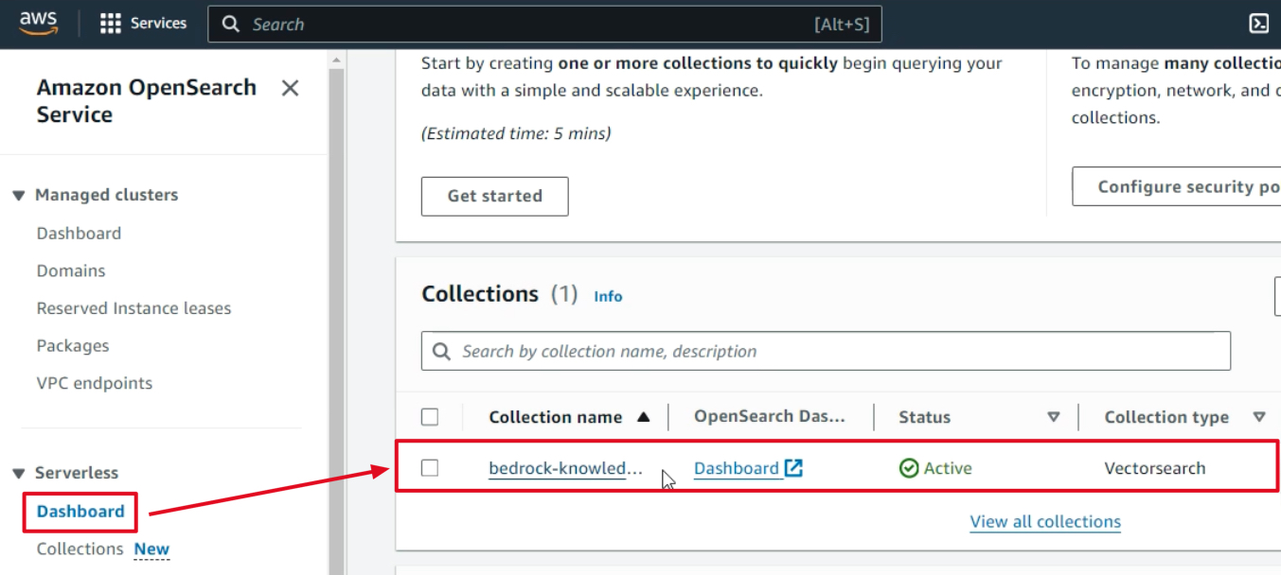Launch the CloudShell terminal icon
The height and width of the screenshot is (575, 1281).
point(1258,24)
